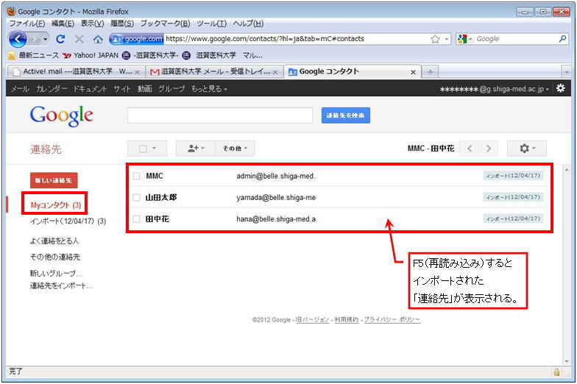Open the 表示(V) menu
577x384 pixels.
pyautogui.click(x=93, y=24)
